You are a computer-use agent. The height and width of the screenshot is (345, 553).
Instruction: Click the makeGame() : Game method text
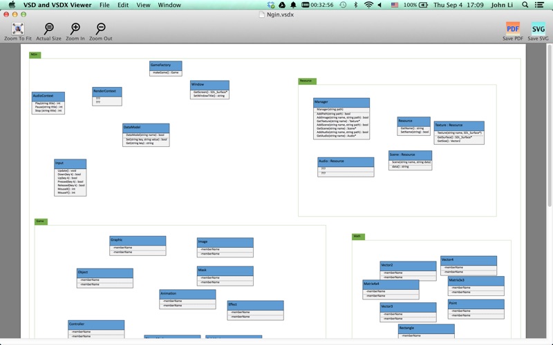click(166, 73)
